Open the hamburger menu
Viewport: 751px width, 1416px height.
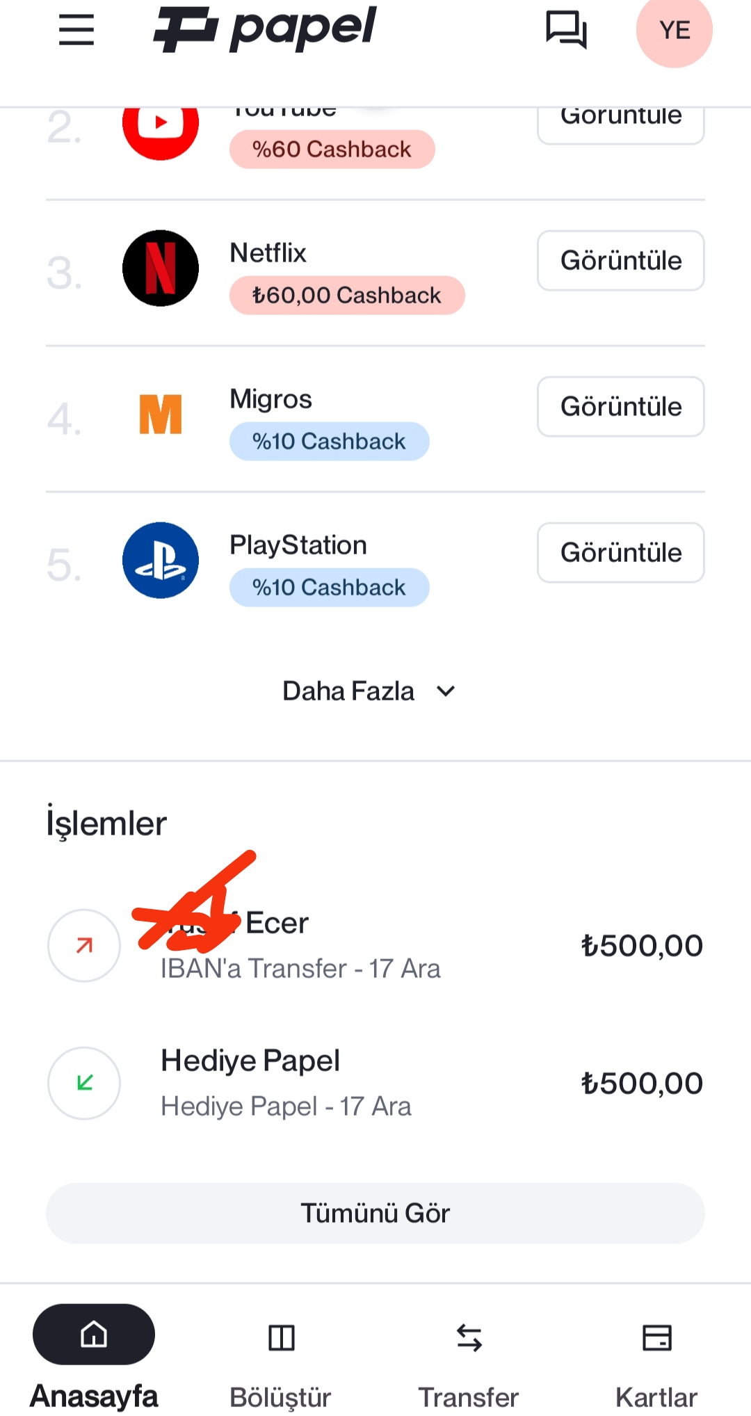pyautogui.click(x=76, y=30)
